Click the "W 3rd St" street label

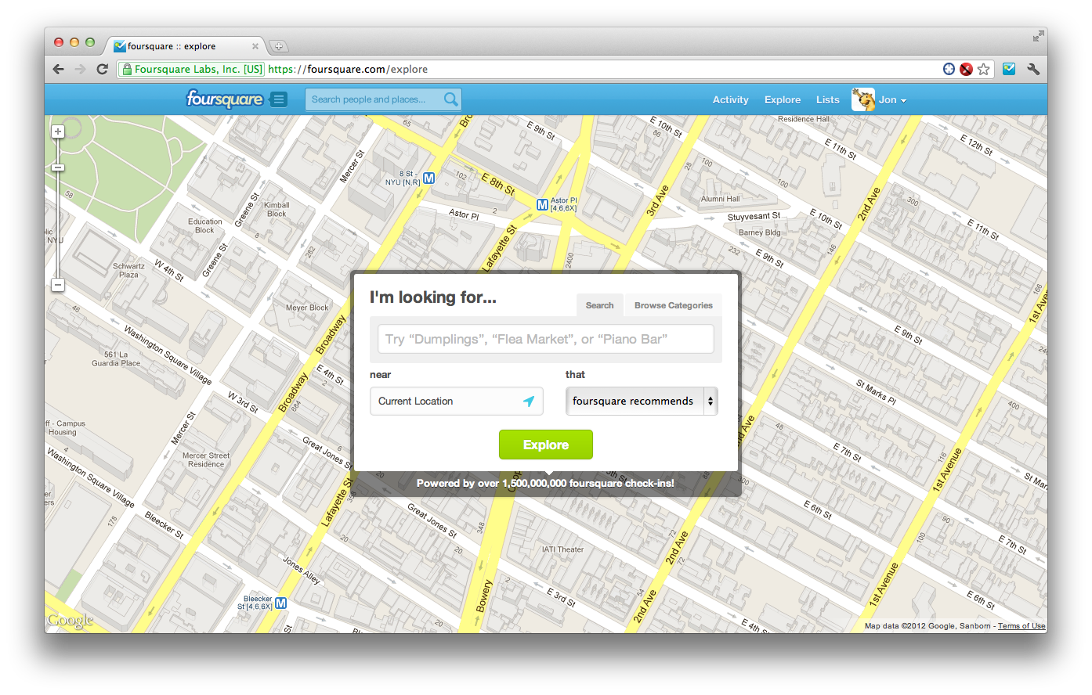tap(244, 402)
